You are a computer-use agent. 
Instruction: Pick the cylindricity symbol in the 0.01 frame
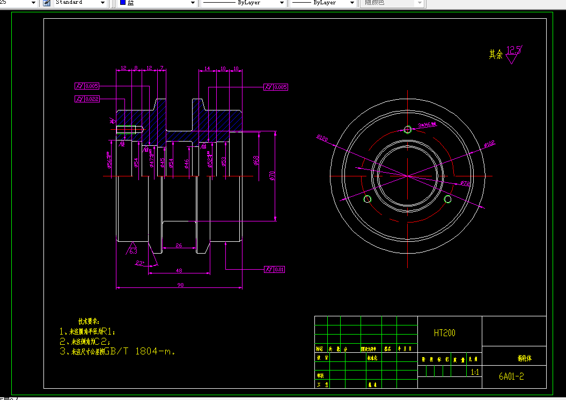(x=269, y=269)
